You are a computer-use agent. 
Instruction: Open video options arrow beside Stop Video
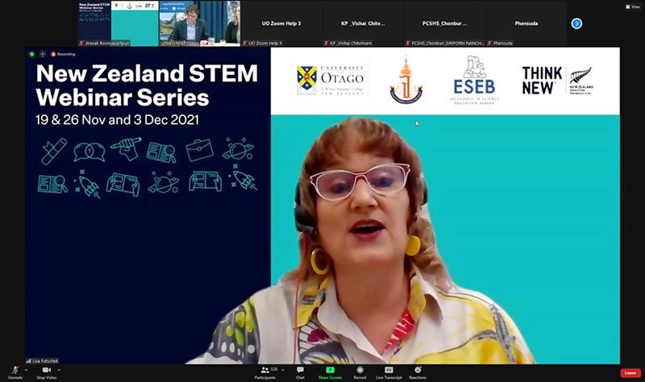click(x=59, y=369)
